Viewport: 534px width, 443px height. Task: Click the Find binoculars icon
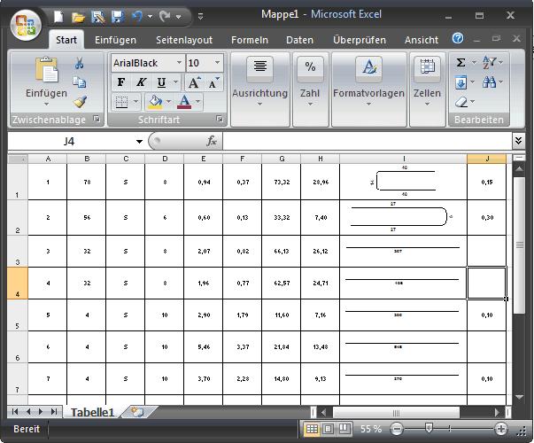point(490,82)
